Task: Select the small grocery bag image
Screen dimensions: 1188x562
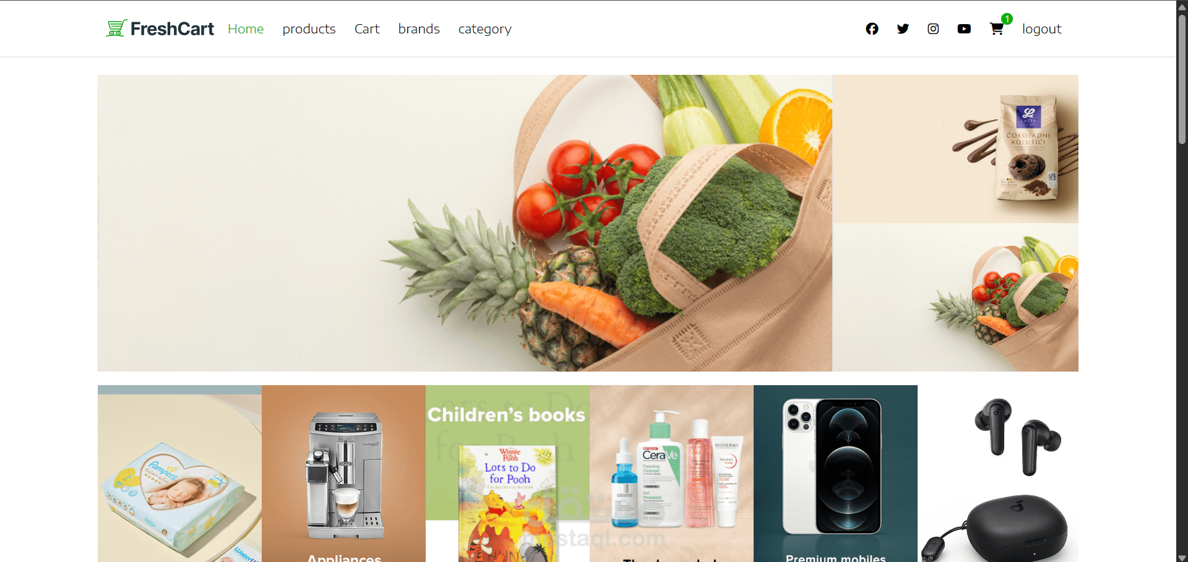Action: coord(955,297)
